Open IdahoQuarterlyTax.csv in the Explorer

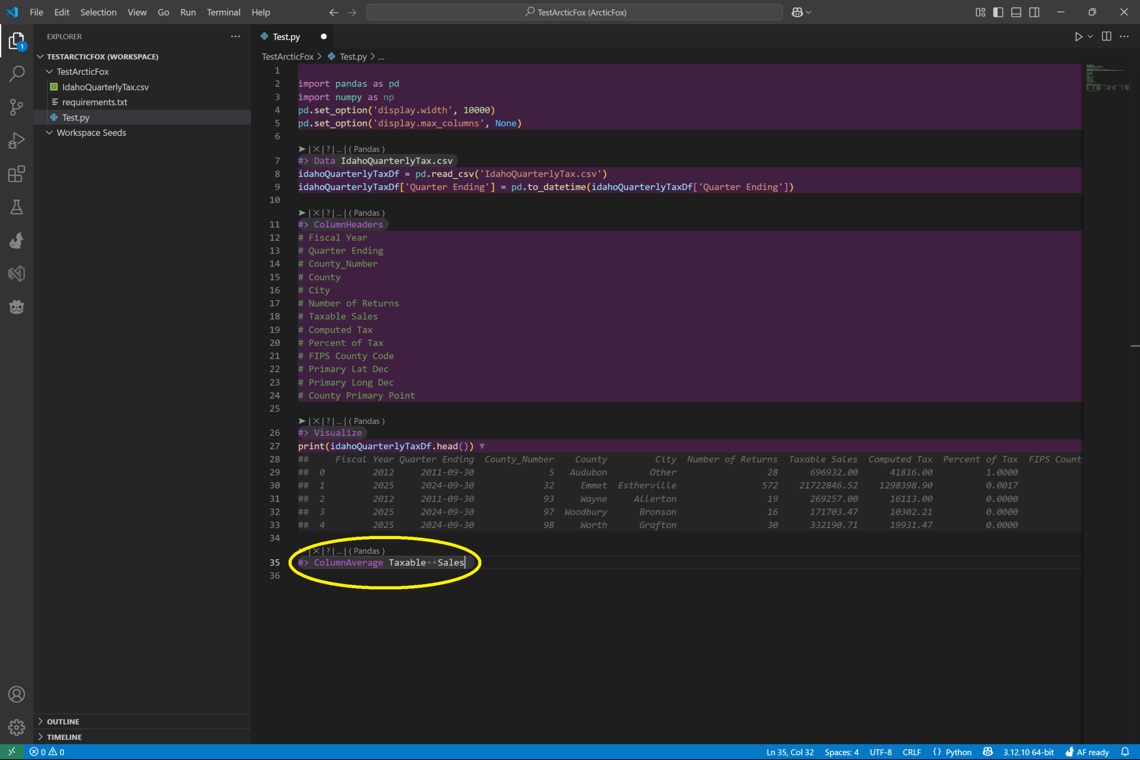(x=105, y=87)
